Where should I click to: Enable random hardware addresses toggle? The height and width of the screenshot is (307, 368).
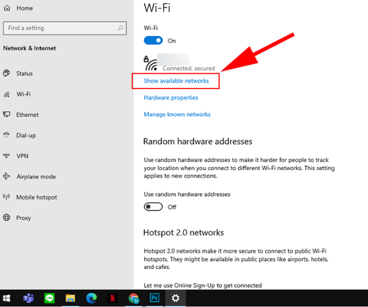tap(153, 207)
